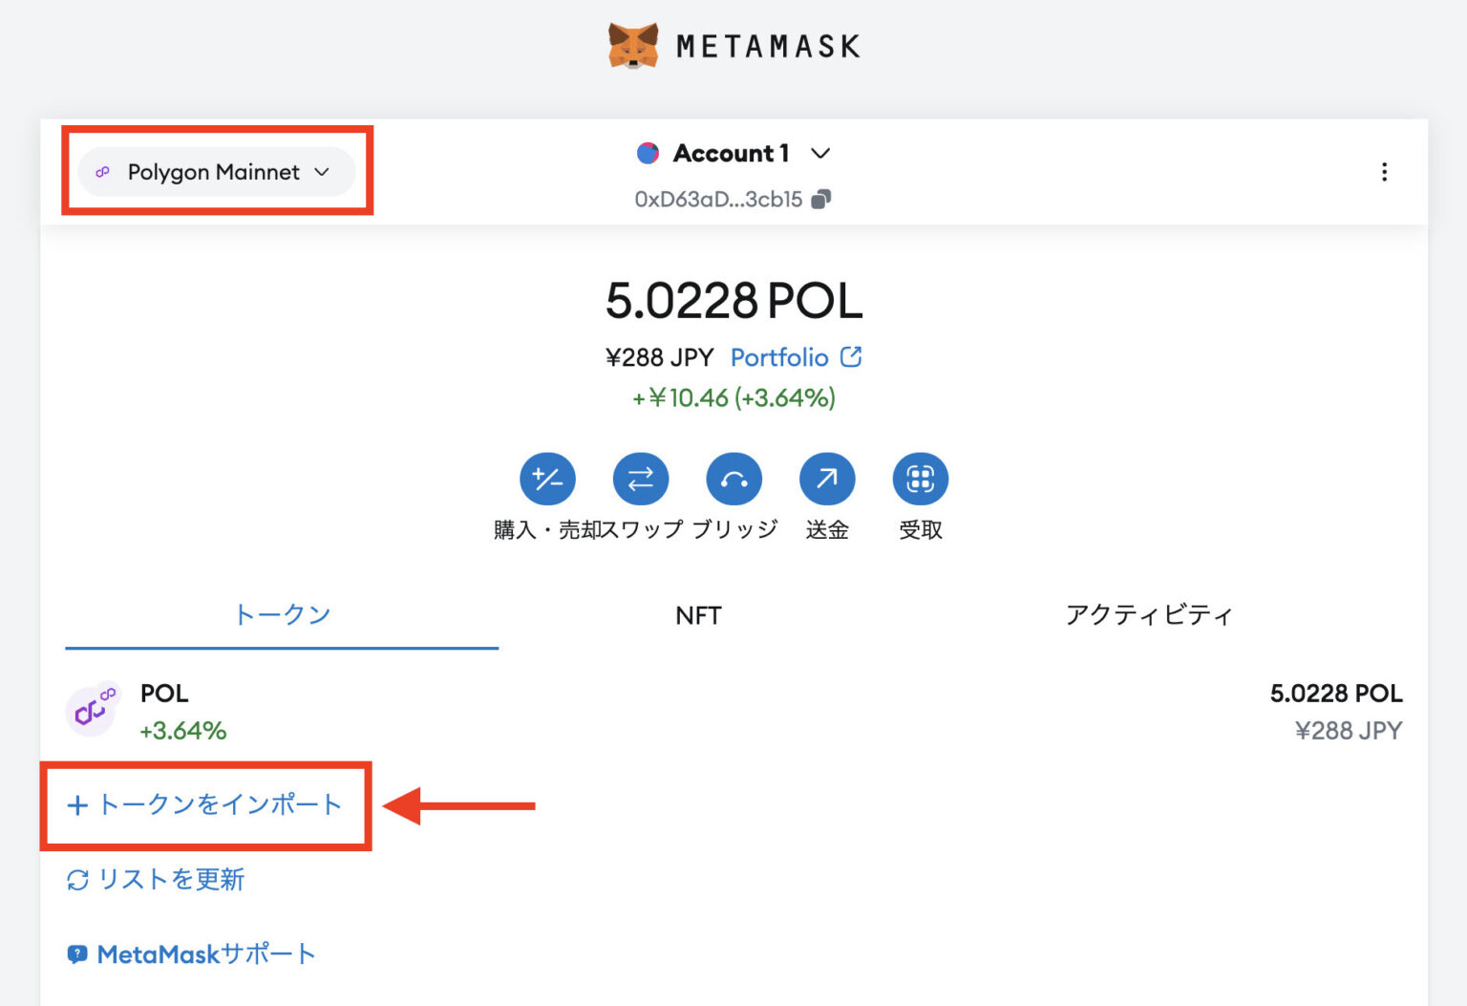Click the リストを更新 refresh icon
The image size is (1467, 1006).
pyautogui.click(x=77, y=879)
